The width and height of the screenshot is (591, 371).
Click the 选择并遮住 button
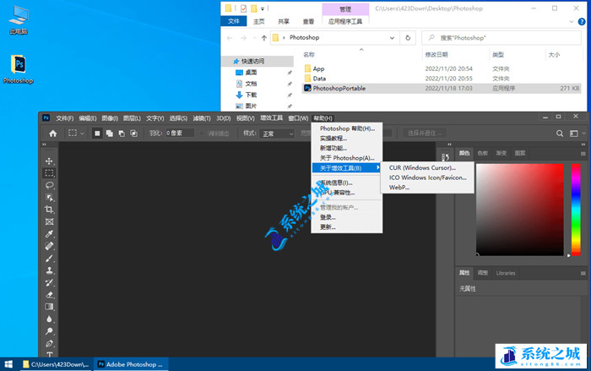coord(424,134)
